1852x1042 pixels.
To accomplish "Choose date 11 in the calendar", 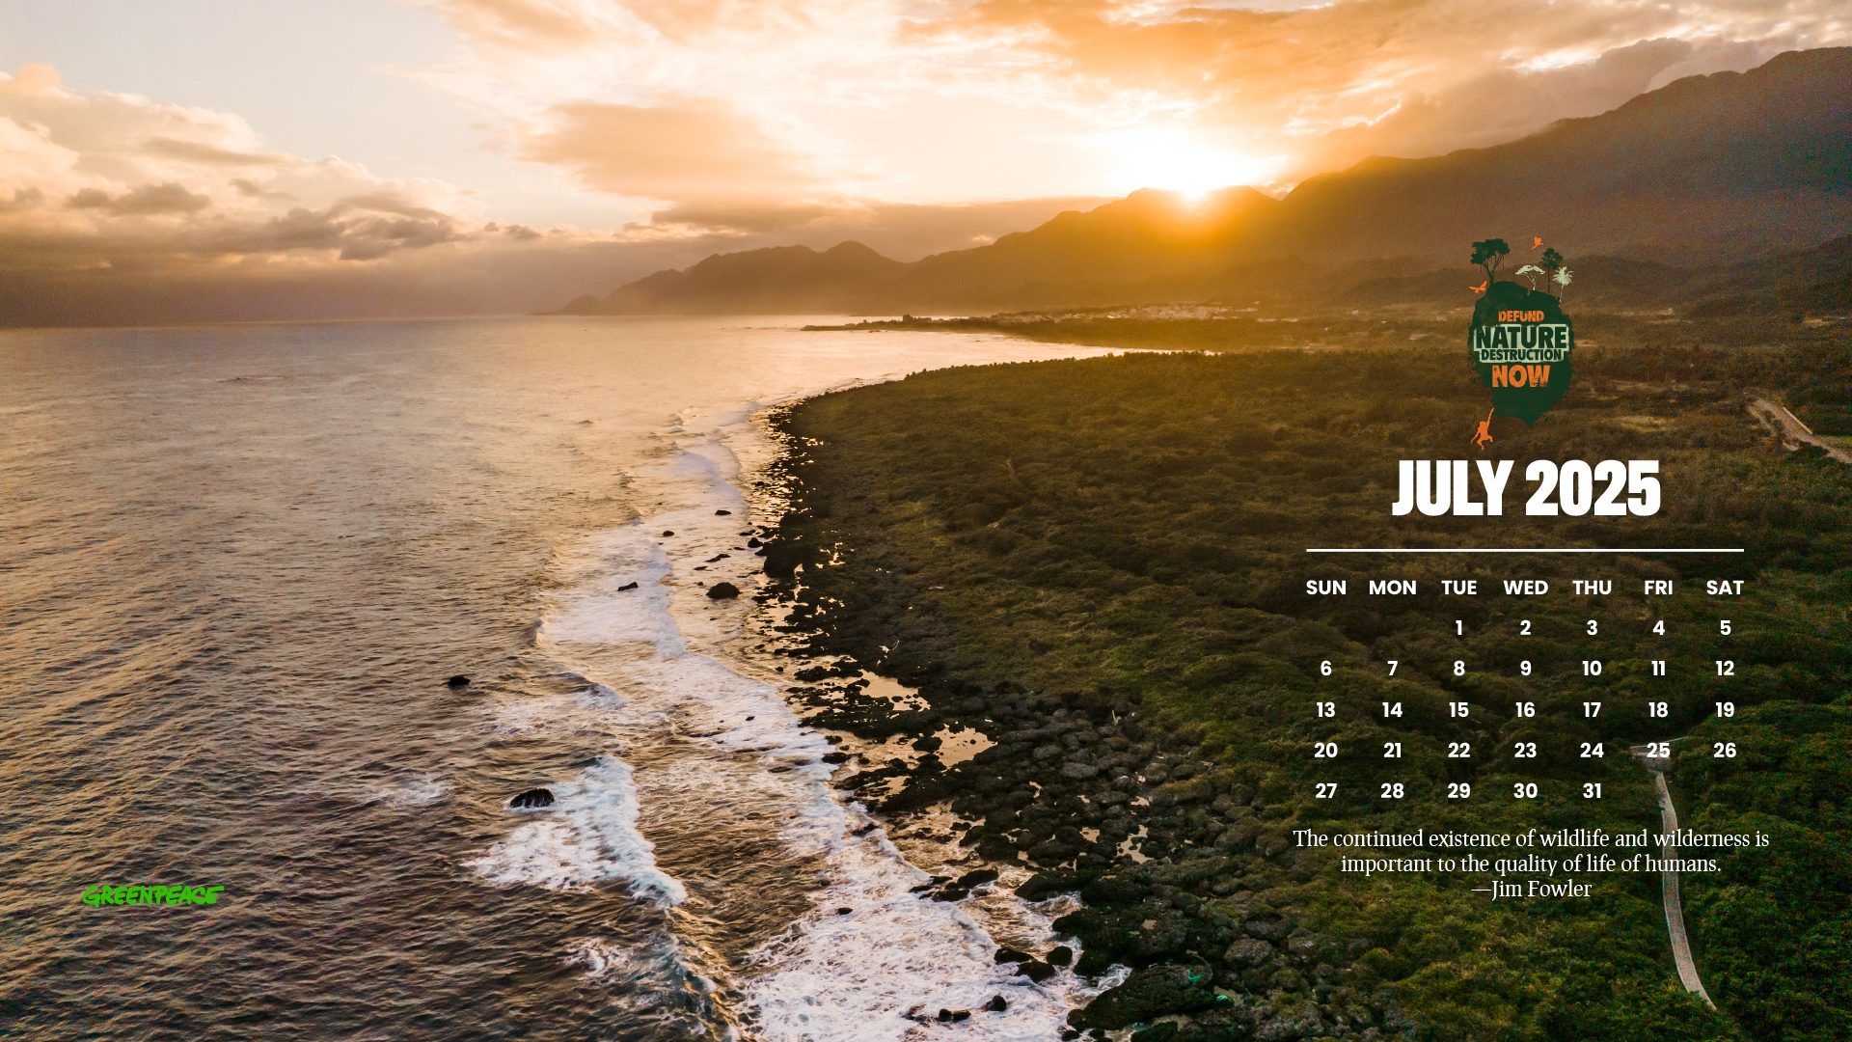I will pos(1658,669).
